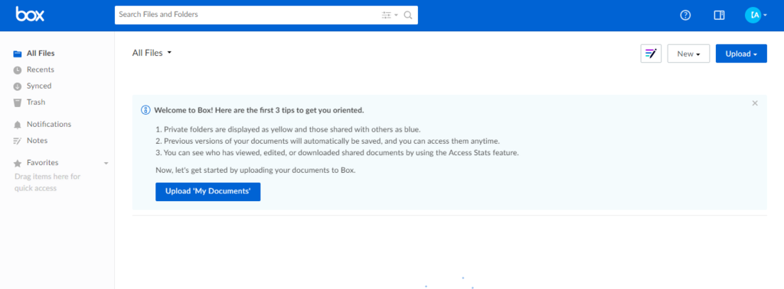Click 'let's get started by uploading' text
The image size is (784, 289).
click(256, 170)
